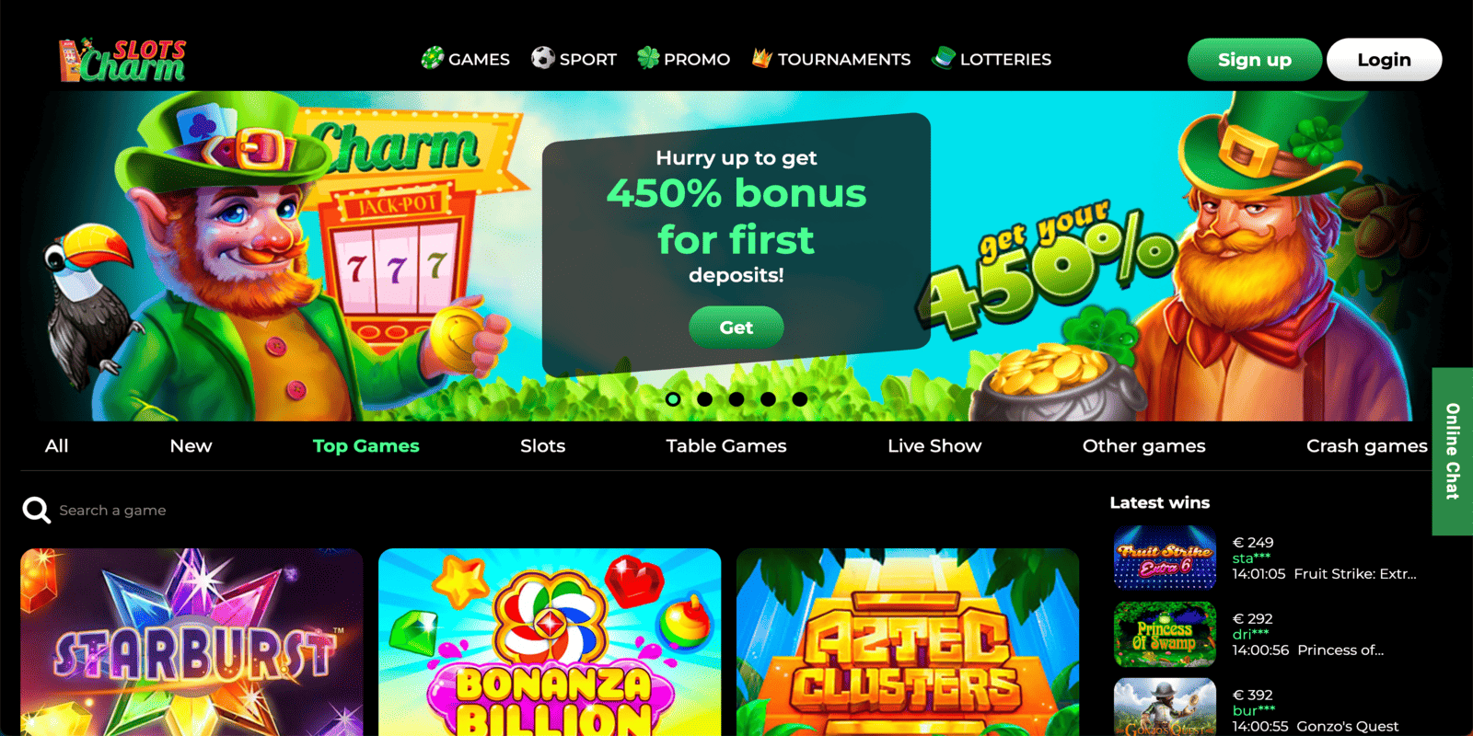Click the clover Promo icon
The height and width of the screenshot is (736, 1473).
(648, 58)
